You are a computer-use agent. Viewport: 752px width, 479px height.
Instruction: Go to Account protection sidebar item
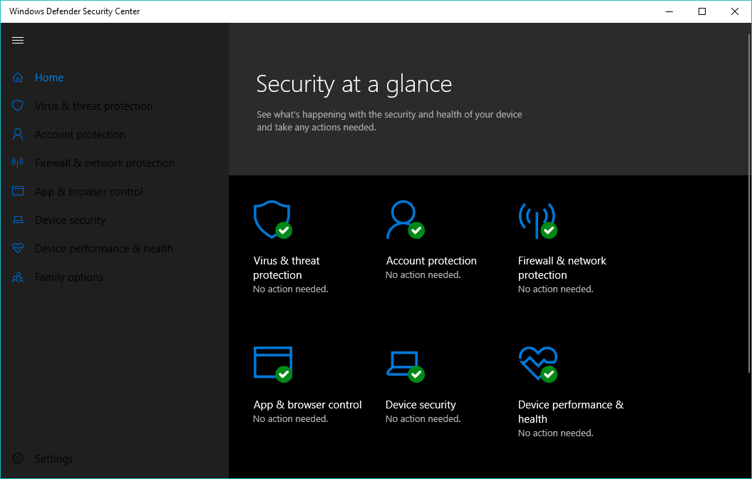coord(80,135)
